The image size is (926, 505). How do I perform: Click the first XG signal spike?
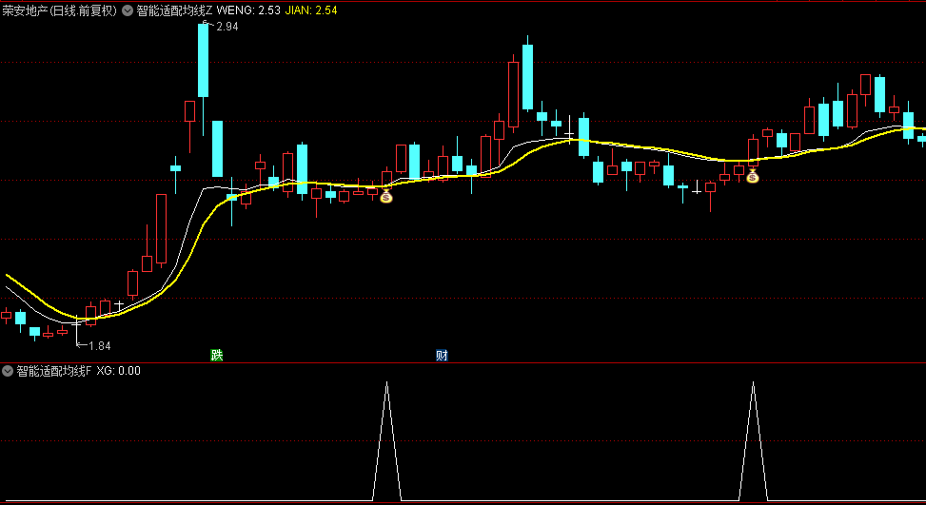[x=386, y=441]
